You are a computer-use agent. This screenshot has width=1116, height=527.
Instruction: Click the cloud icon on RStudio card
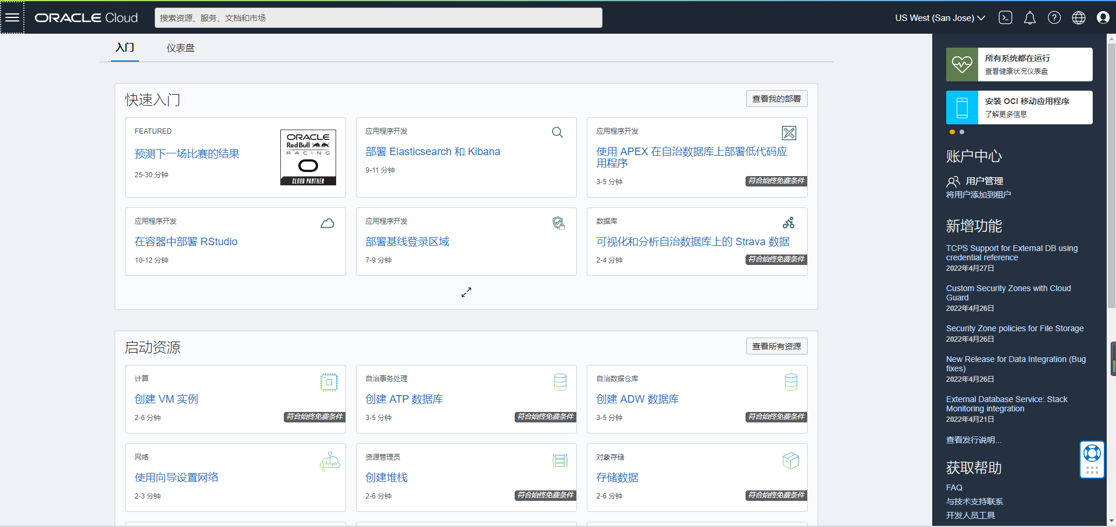click(327, 223)
